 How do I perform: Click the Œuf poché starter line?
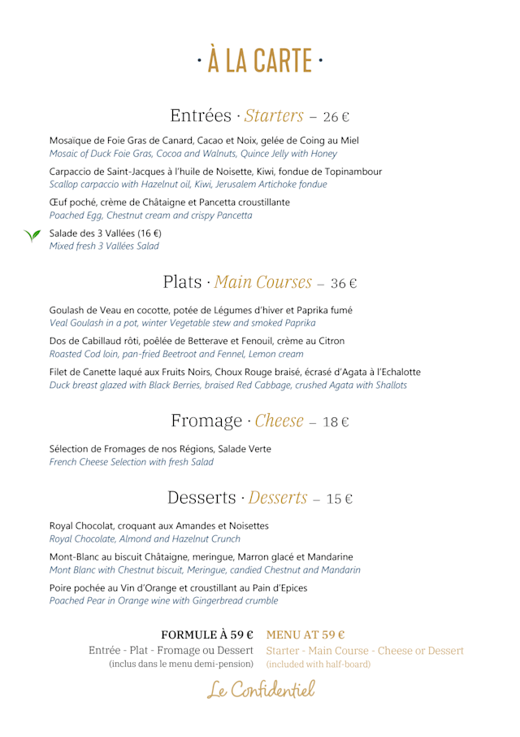170,202
